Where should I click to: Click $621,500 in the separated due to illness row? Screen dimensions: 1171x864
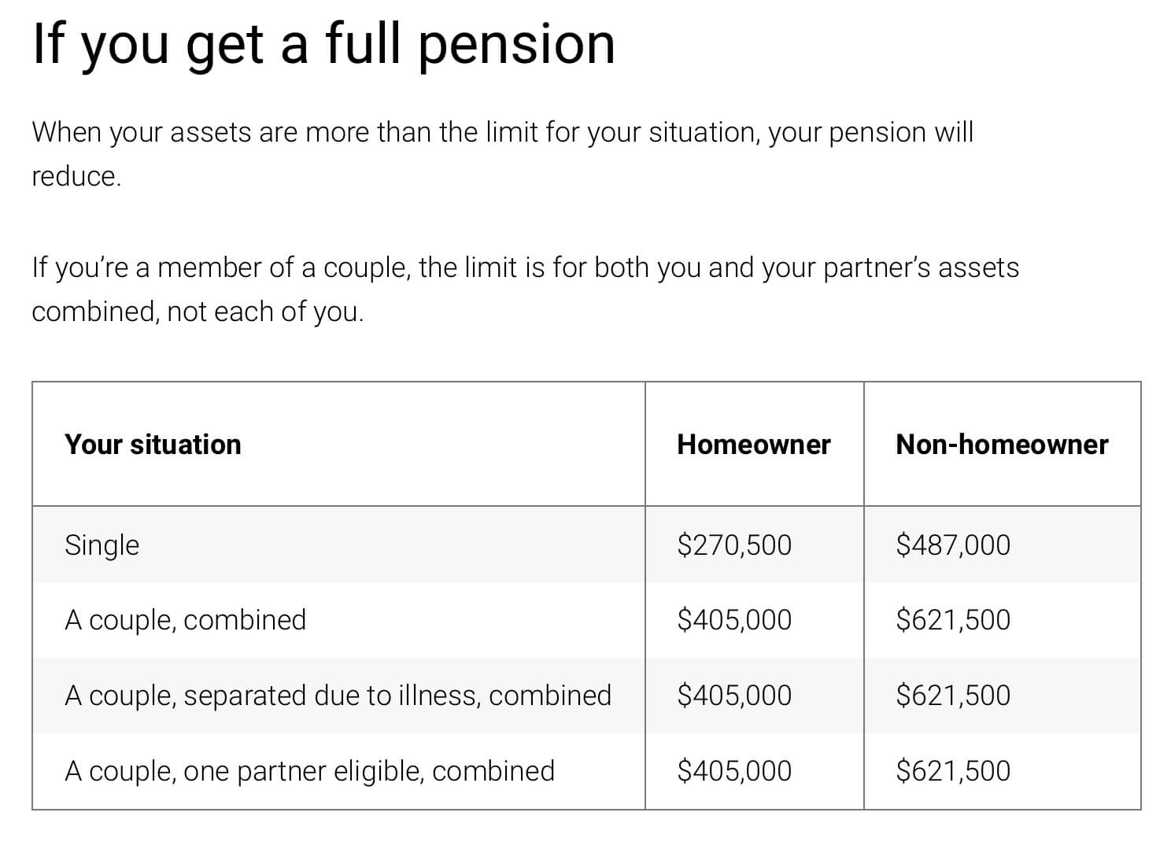[953, 696]
